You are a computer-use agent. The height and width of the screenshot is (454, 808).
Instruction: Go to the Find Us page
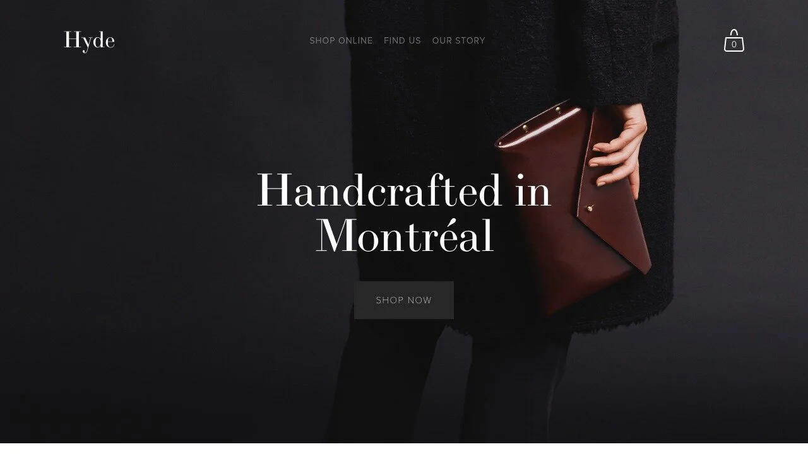402,40
